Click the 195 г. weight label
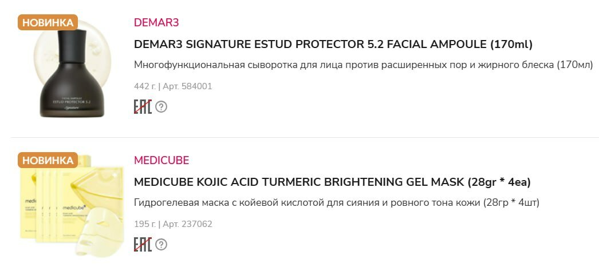This screenshot has width=599, height=271. click(x=144, y=224)
